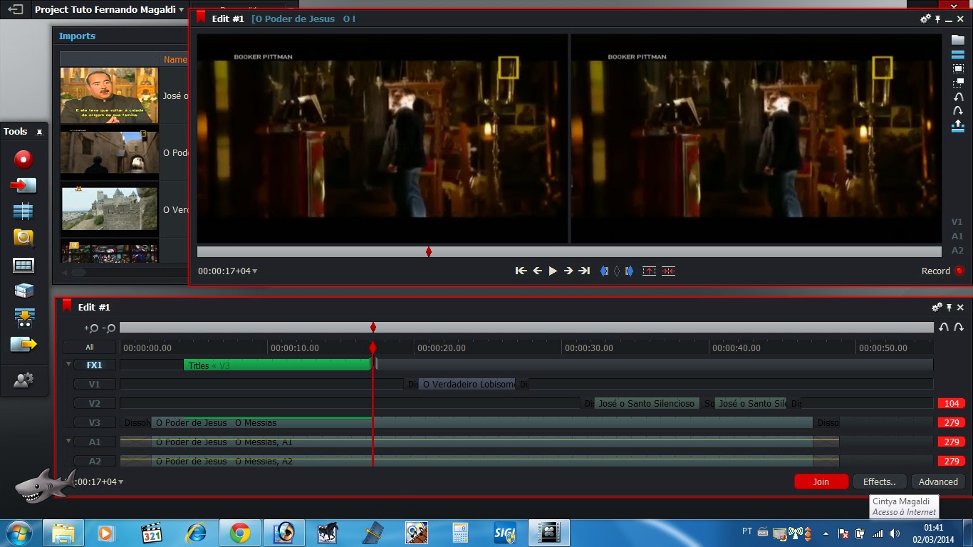Redo using the timeline's curved right arrow
Viewport: 973px width, 547px height.
pos(959,327)
